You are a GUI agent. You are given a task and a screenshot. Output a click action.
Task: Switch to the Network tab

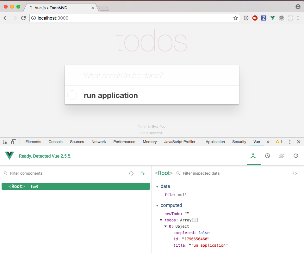[99, 142]
